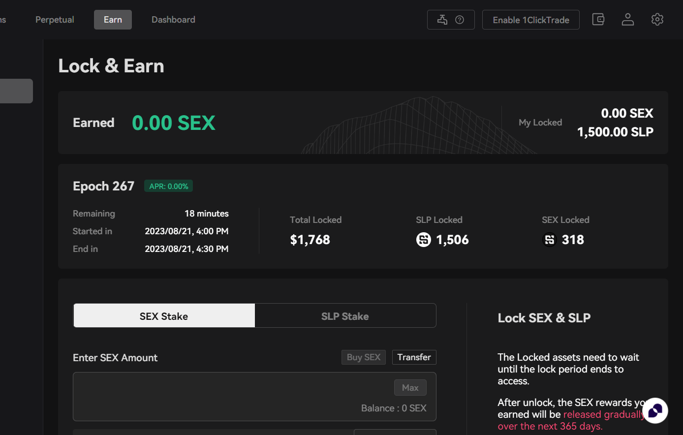
Task: Click the Buy SEX button
Action: point(364,357)
